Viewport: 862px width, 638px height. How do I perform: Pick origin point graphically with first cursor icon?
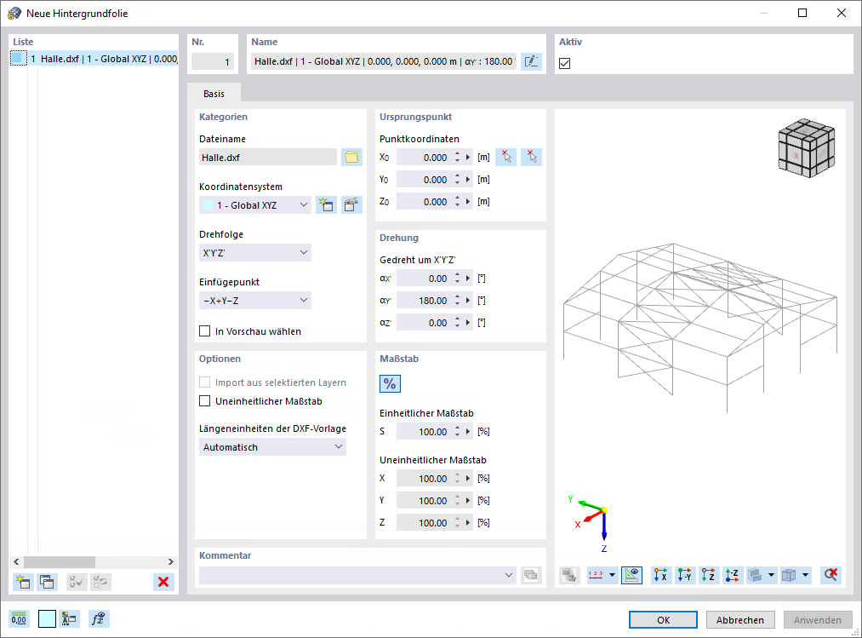tap(506, 158)
